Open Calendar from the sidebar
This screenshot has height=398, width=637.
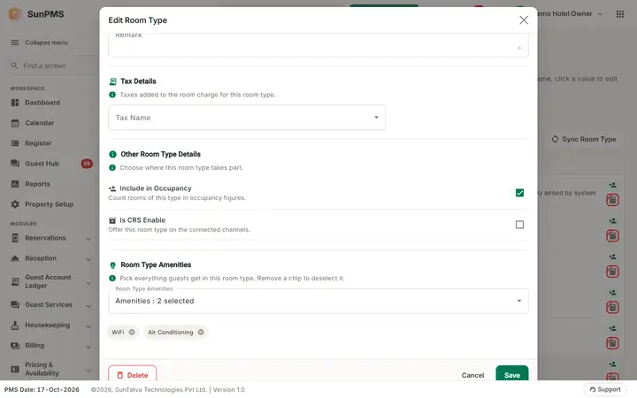pyautogui.click(x=40, y=123)
